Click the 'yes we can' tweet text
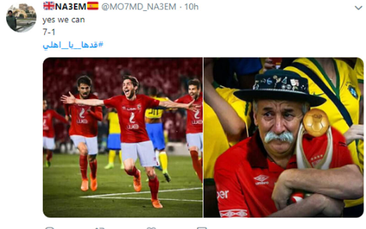The height and width of the screenshot is (229, 366). point(64,20)
